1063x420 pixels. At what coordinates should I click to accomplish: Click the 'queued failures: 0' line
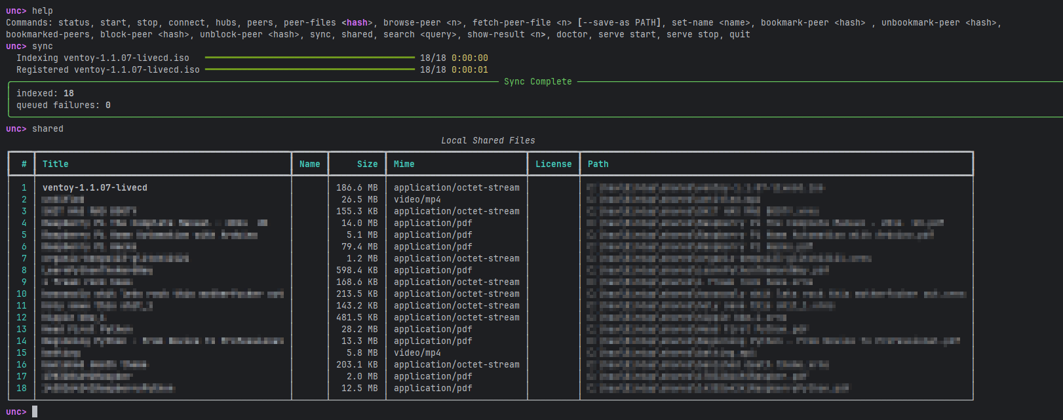coord(64,105)
